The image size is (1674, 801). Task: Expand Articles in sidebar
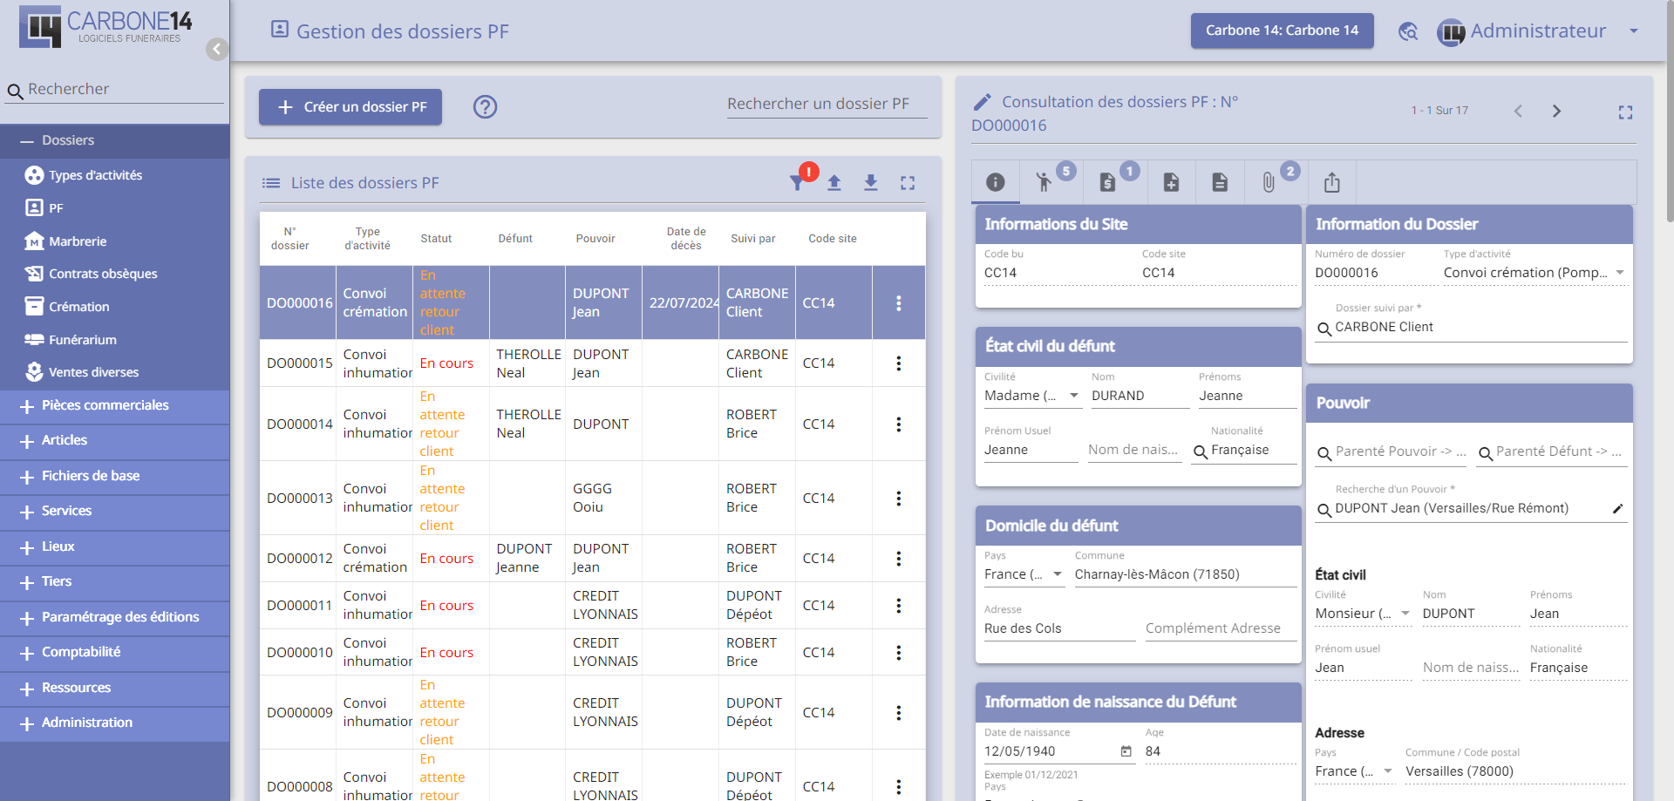click(115, 441)
